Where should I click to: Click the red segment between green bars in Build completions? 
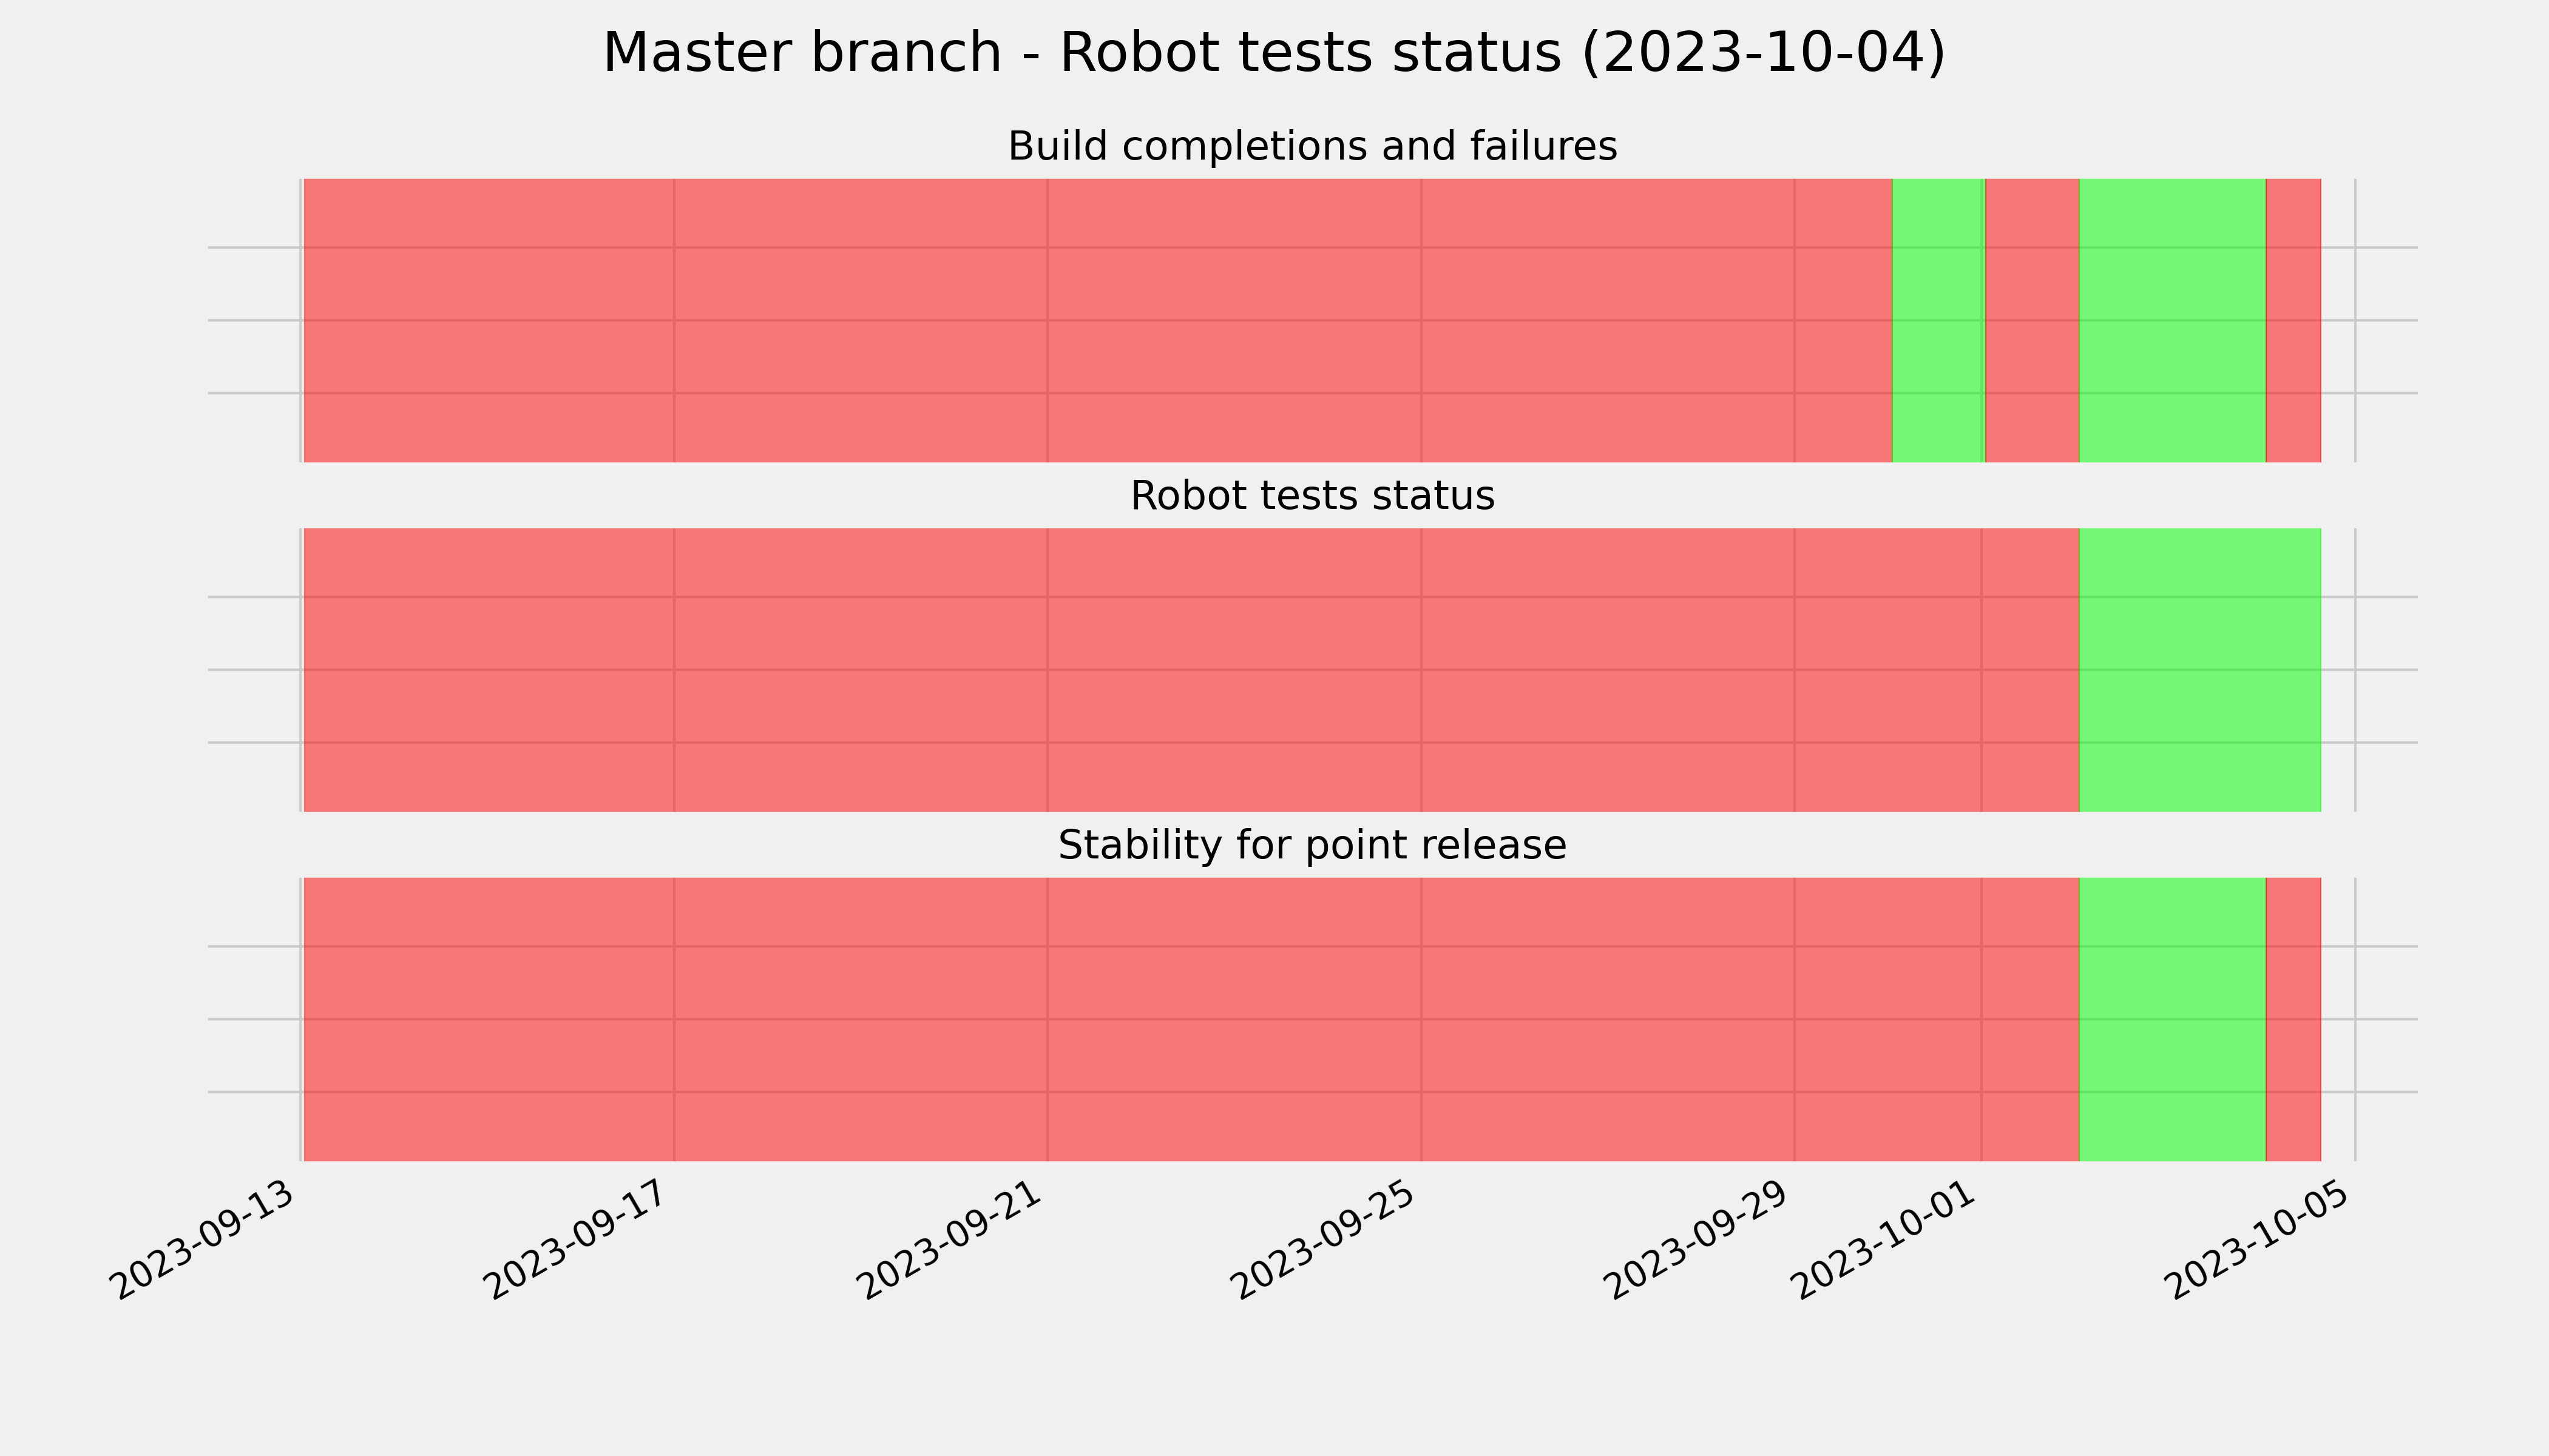[x=2032, y=320]
